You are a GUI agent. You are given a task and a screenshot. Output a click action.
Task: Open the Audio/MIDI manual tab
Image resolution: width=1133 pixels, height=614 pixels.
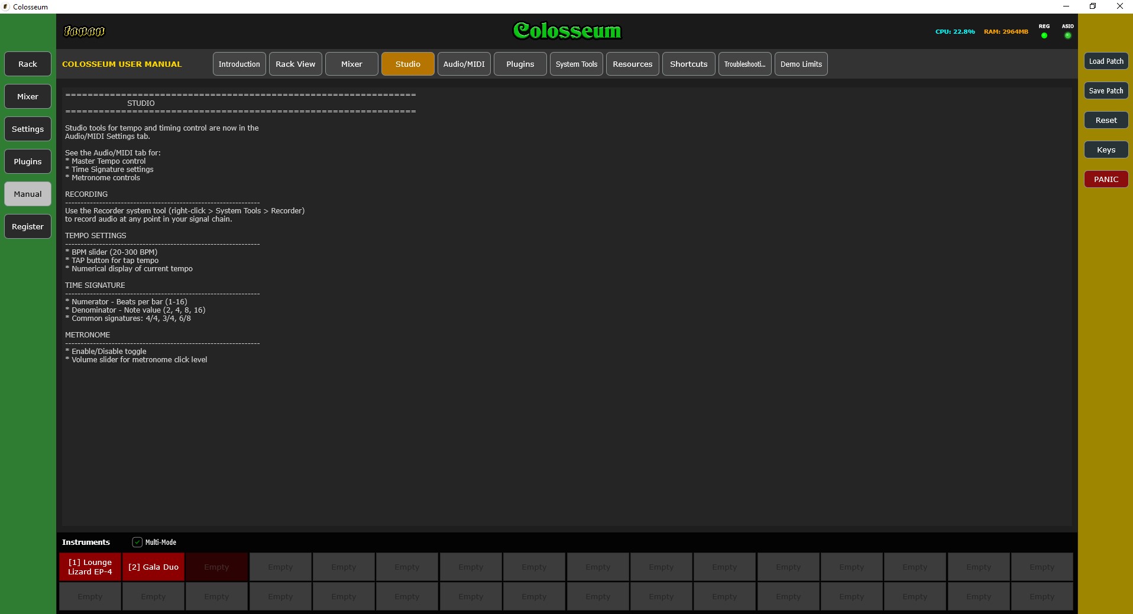(464, 64)
